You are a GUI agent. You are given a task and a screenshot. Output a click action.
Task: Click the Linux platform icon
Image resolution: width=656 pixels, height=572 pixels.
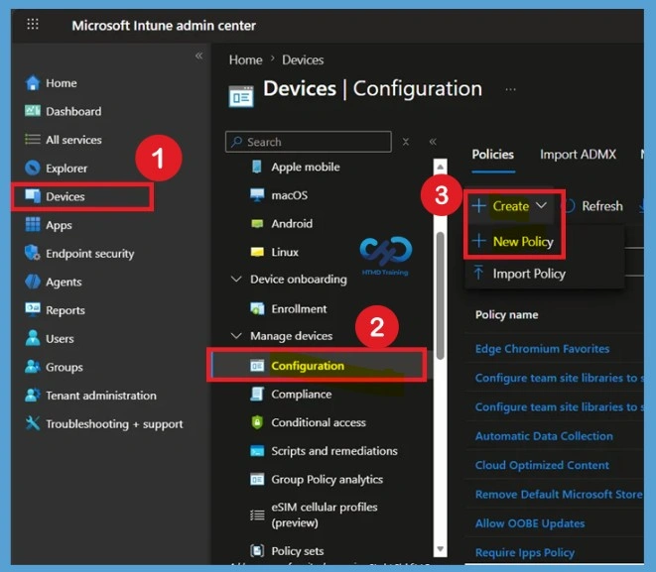(257, 252)
